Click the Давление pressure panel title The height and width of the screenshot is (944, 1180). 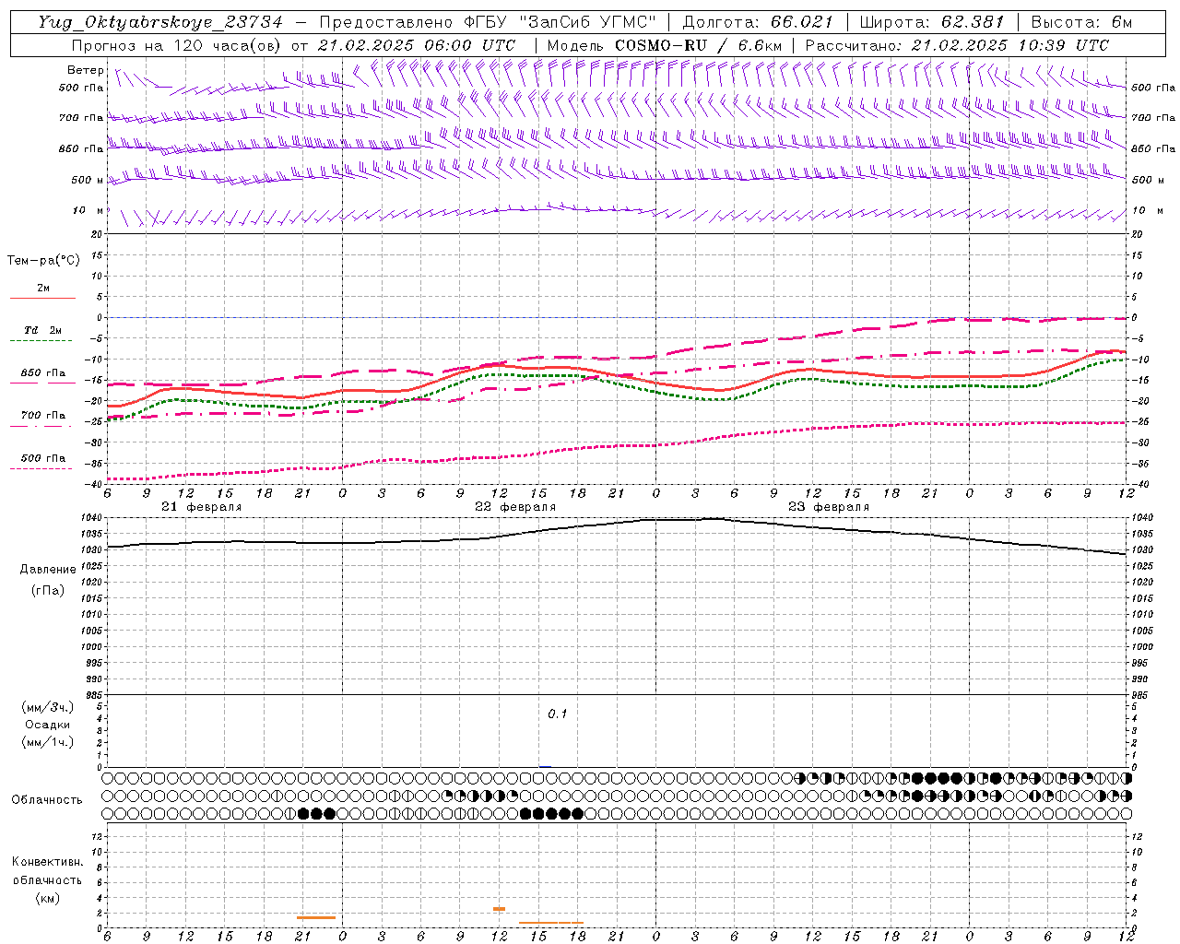click(x=48, y=570)
